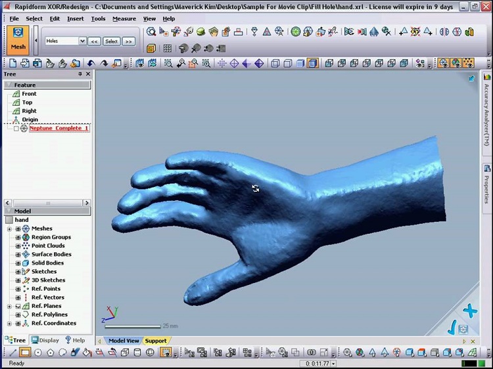Viewport: 493px width, 369px height.
Task: Close the Tree panel
Action: click(x=88, y=74)
